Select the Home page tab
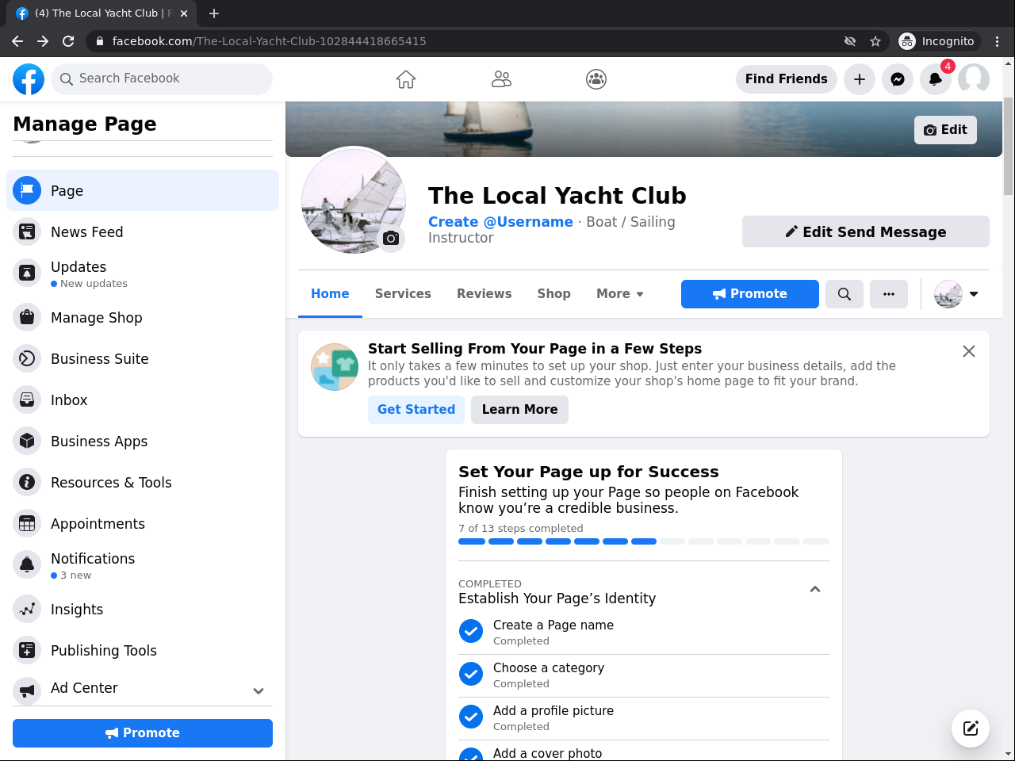Viewport: 1015px width, 761px height. [330, 294]
